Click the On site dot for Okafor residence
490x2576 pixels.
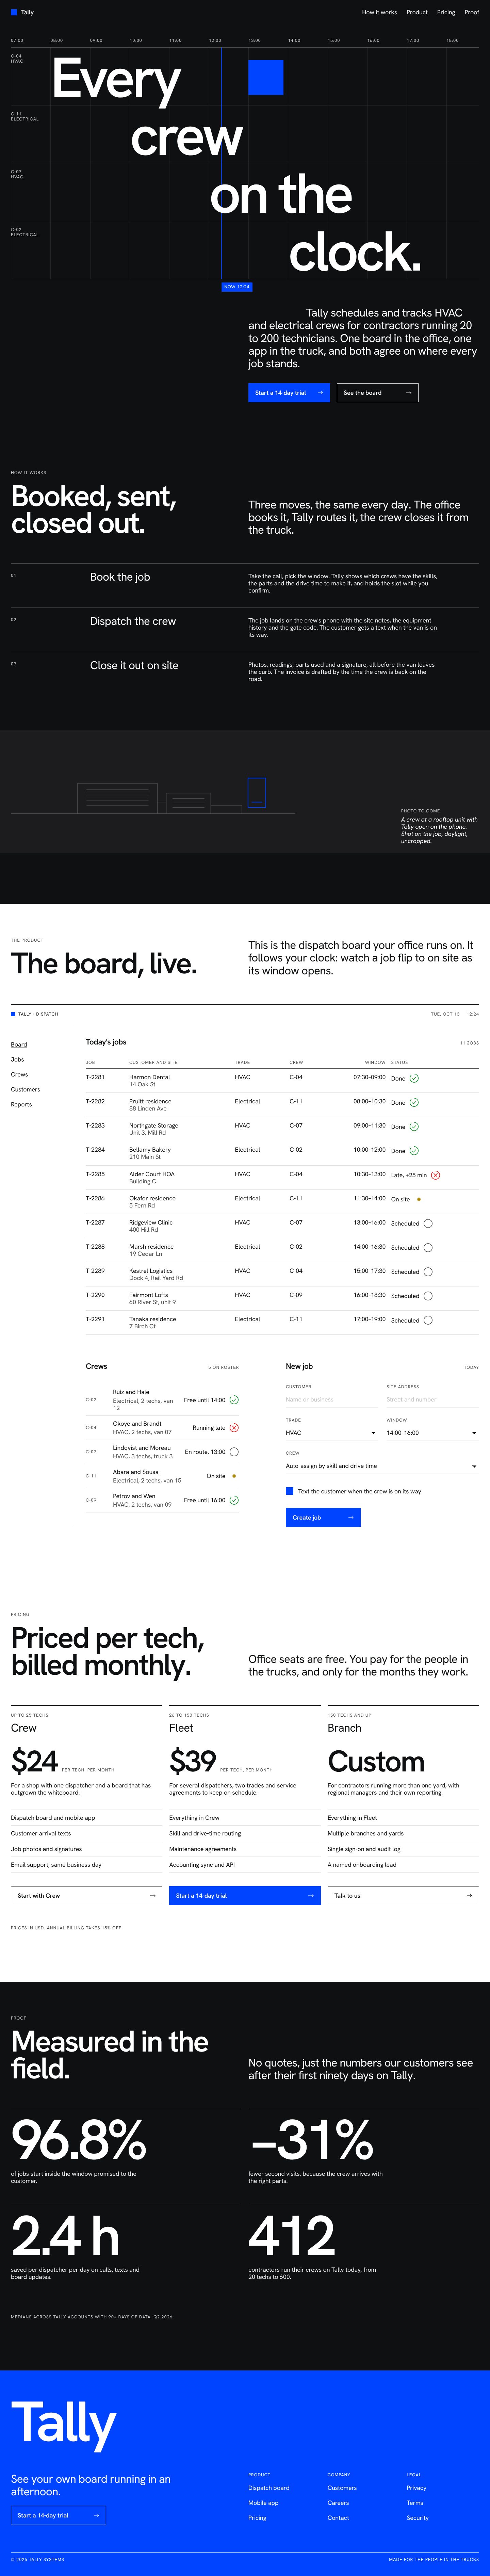pos(419,1199)
